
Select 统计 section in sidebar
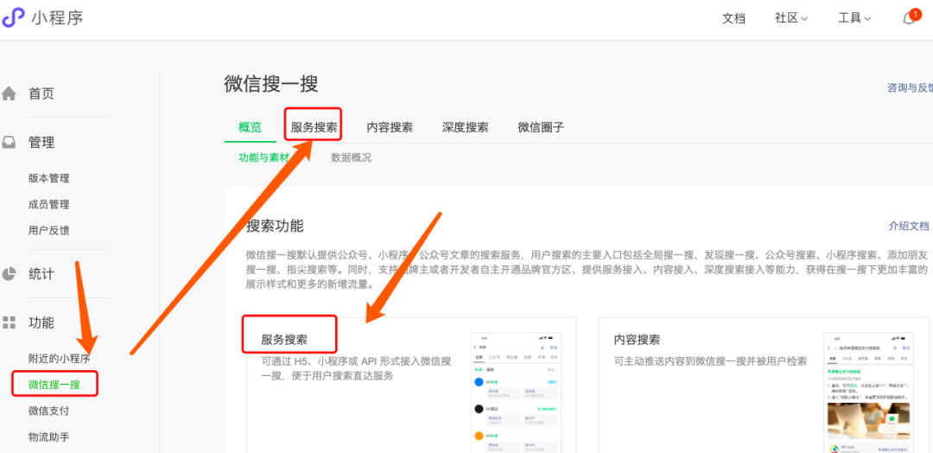click(x=41, y=274)
